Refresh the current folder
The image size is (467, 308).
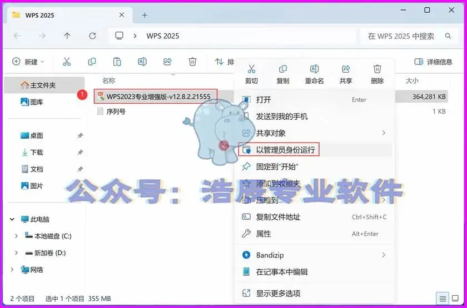(x=93, y=36)
